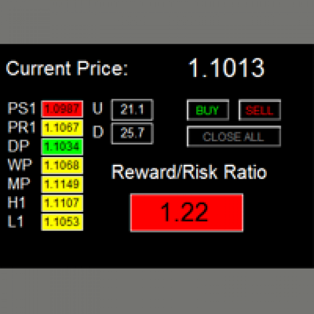Click the CLOSE ALL button

tap(234, 137)
